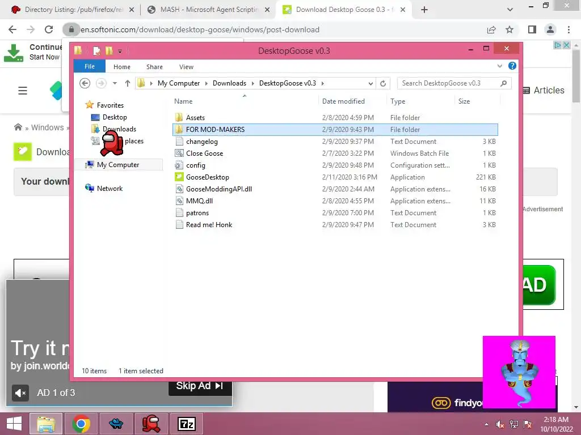Viewport: 581px width, 435px height.
Task: Toggle system volume mute in tray
Action: point(500,424)
